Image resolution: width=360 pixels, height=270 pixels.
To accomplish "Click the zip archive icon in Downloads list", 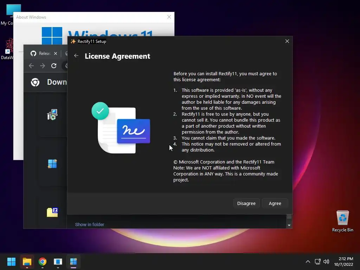I will point(52,212).
